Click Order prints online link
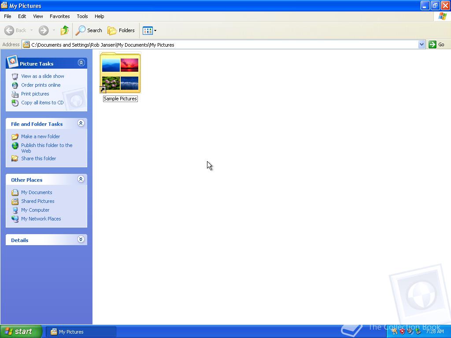This screenshot has height=338, width=451. coord(41,85)
